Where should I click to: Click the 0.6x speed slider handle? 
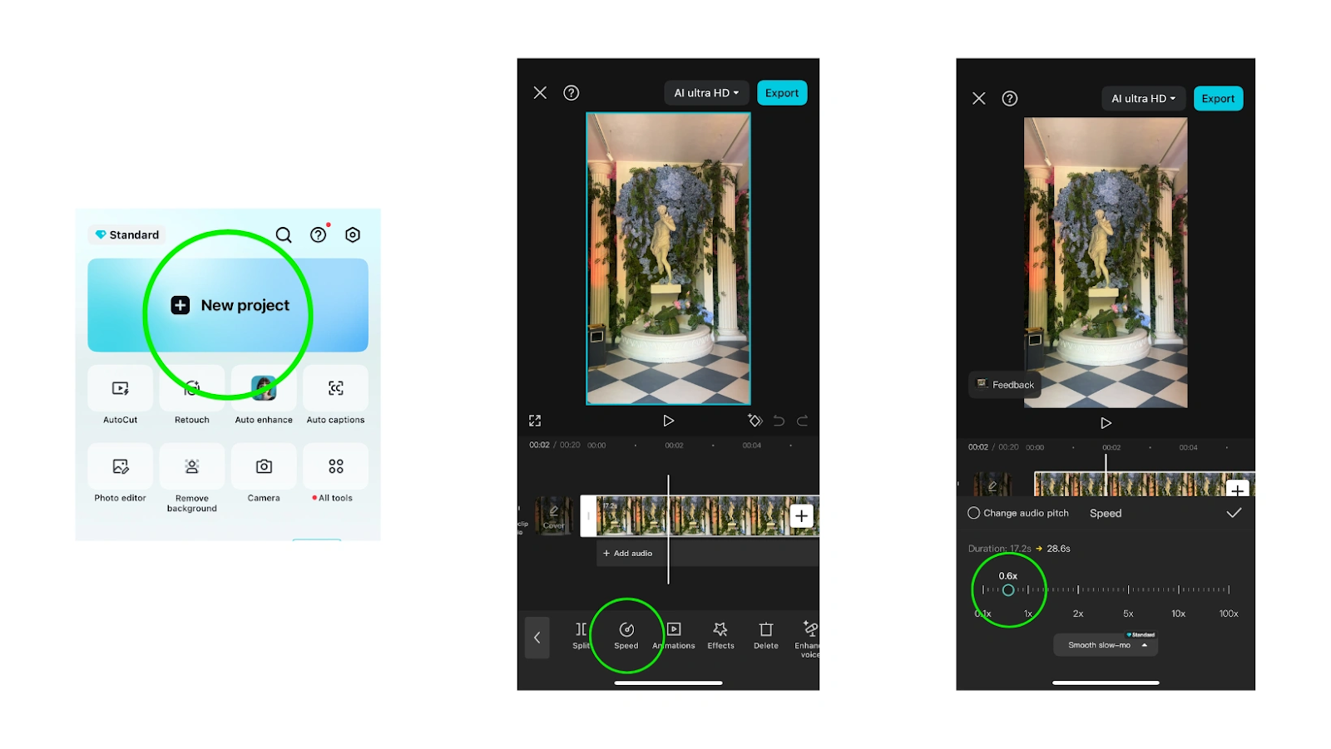1008,590
